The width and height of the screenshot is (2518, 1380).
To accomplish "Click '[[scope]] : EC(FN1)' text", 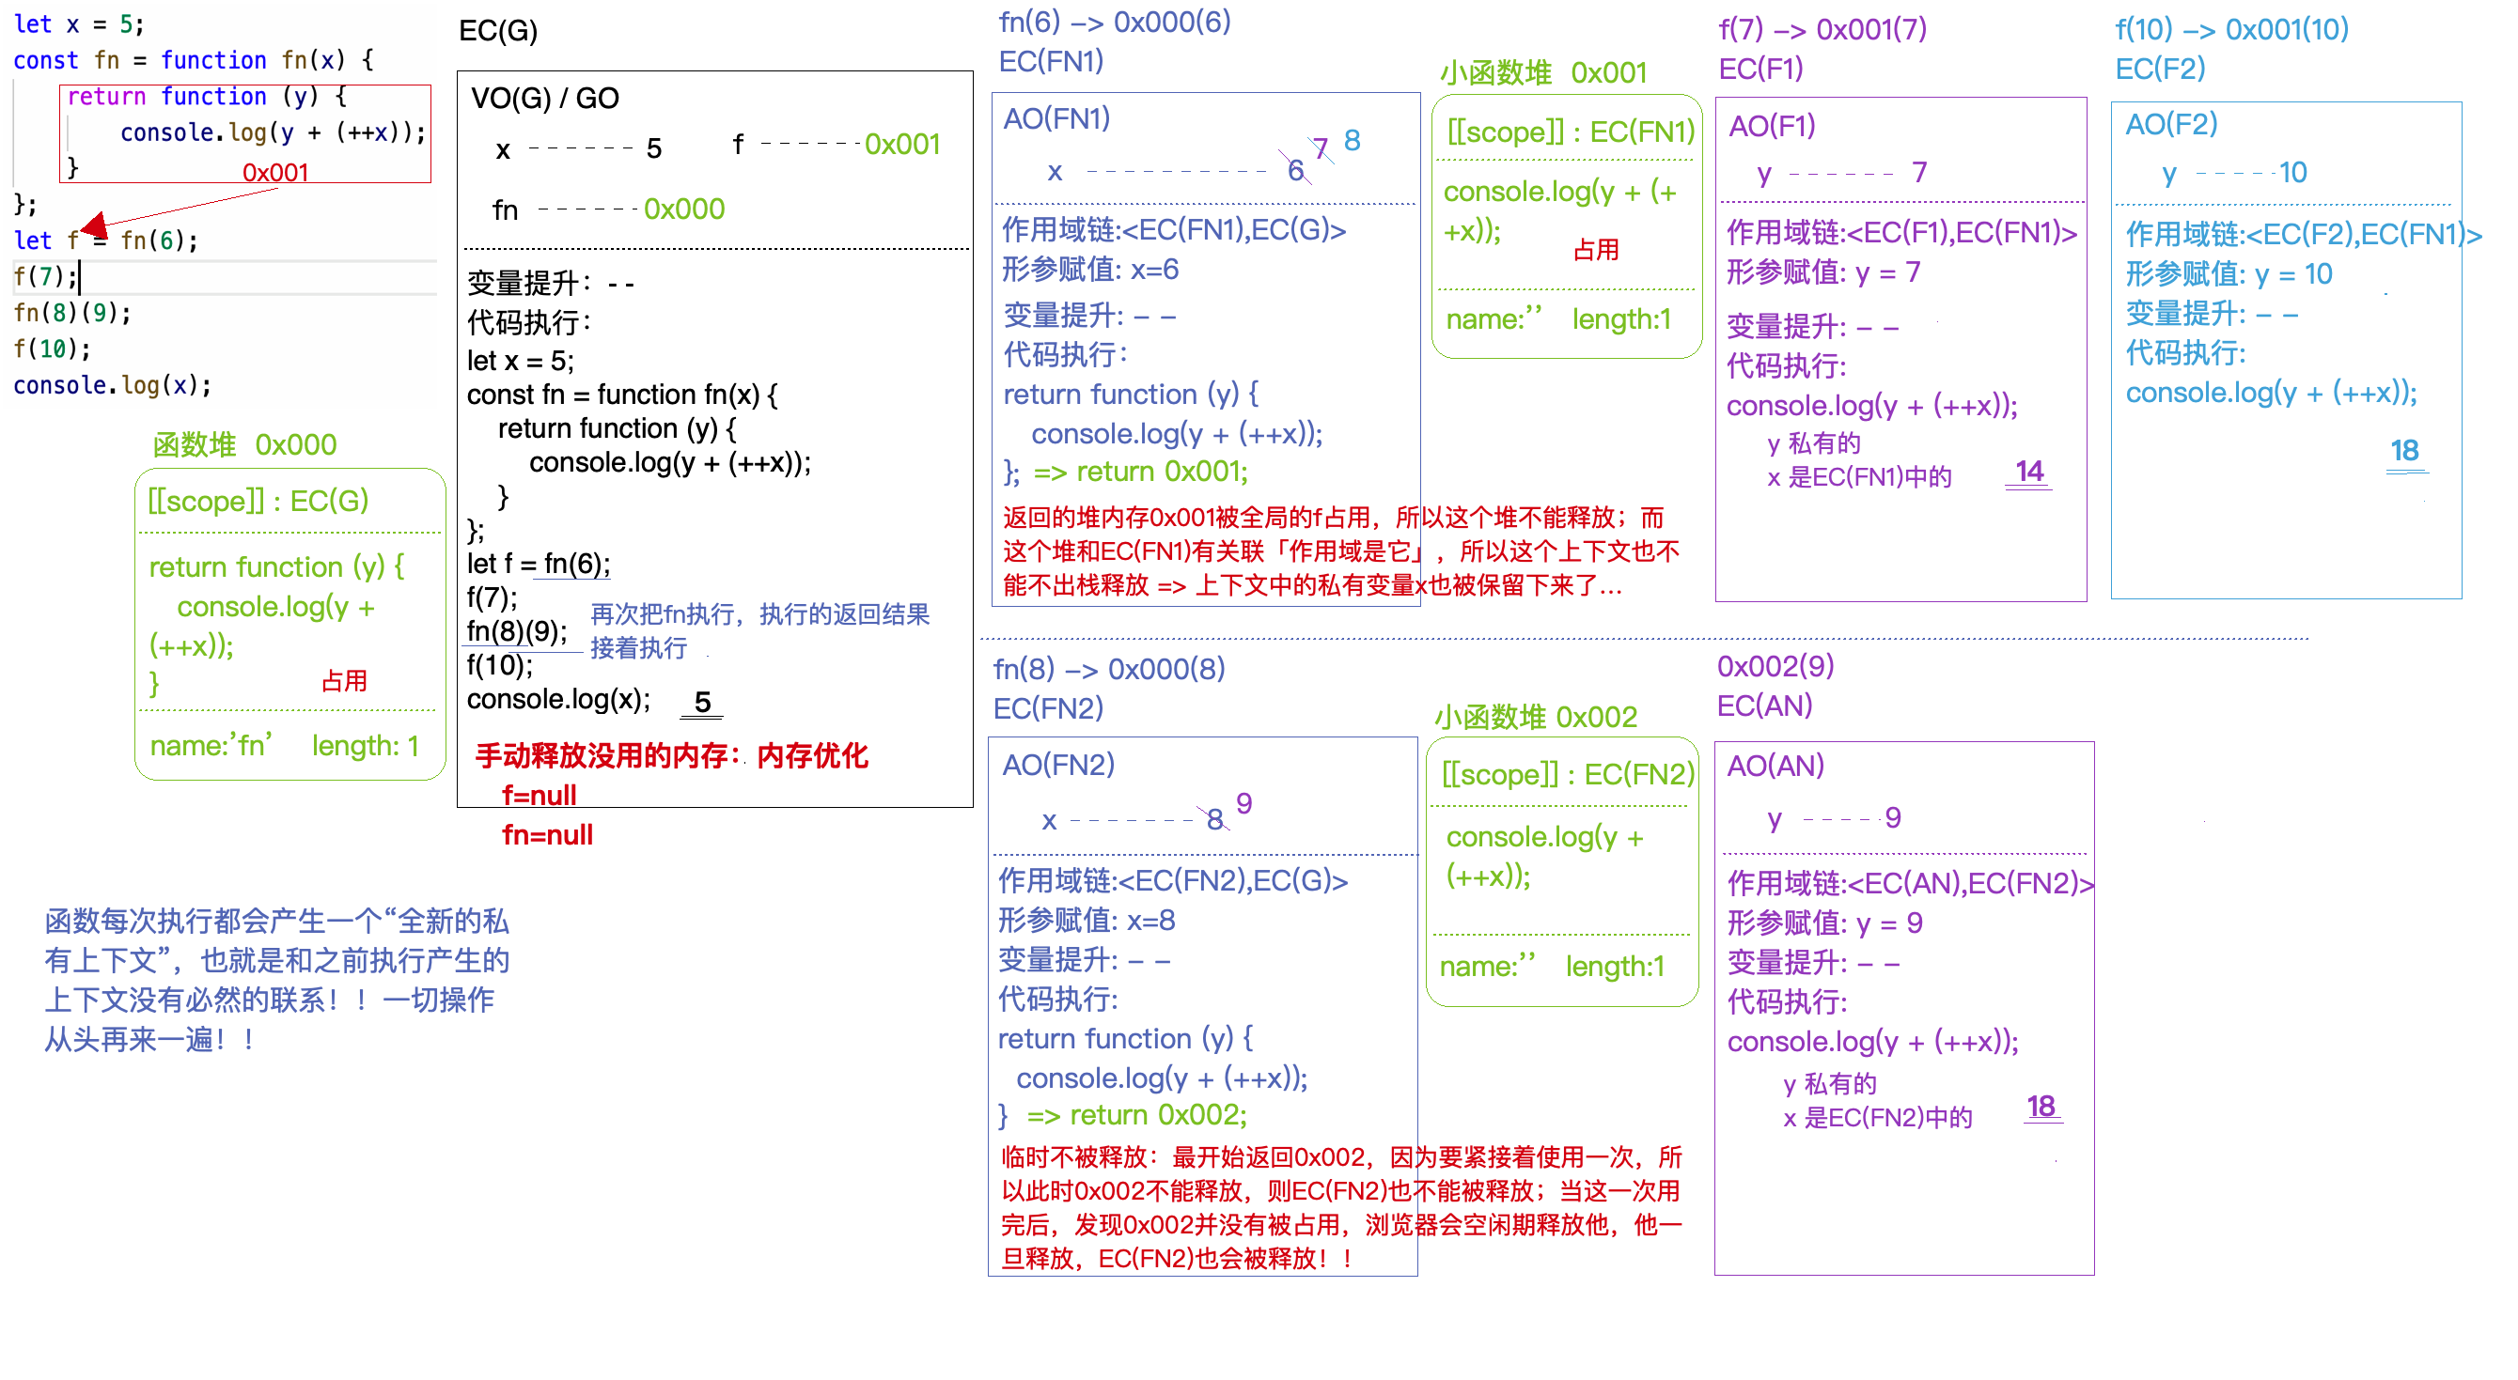I will coord(1571,131).
